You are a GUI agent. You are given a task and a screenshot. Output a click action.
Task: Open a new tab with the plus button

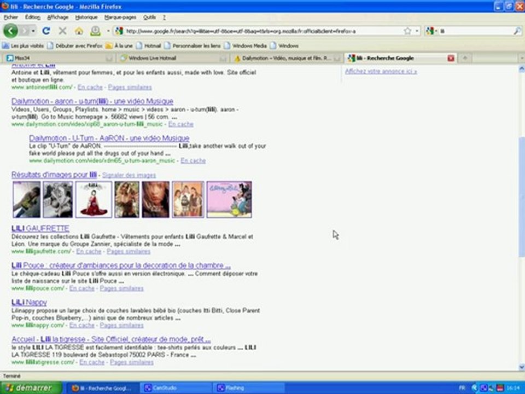[x=465, y=58]
